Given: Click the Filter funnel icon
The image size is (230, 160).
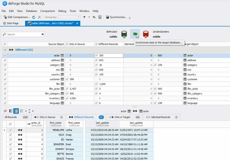Looking at the screenshot, I should coord(84,17).
